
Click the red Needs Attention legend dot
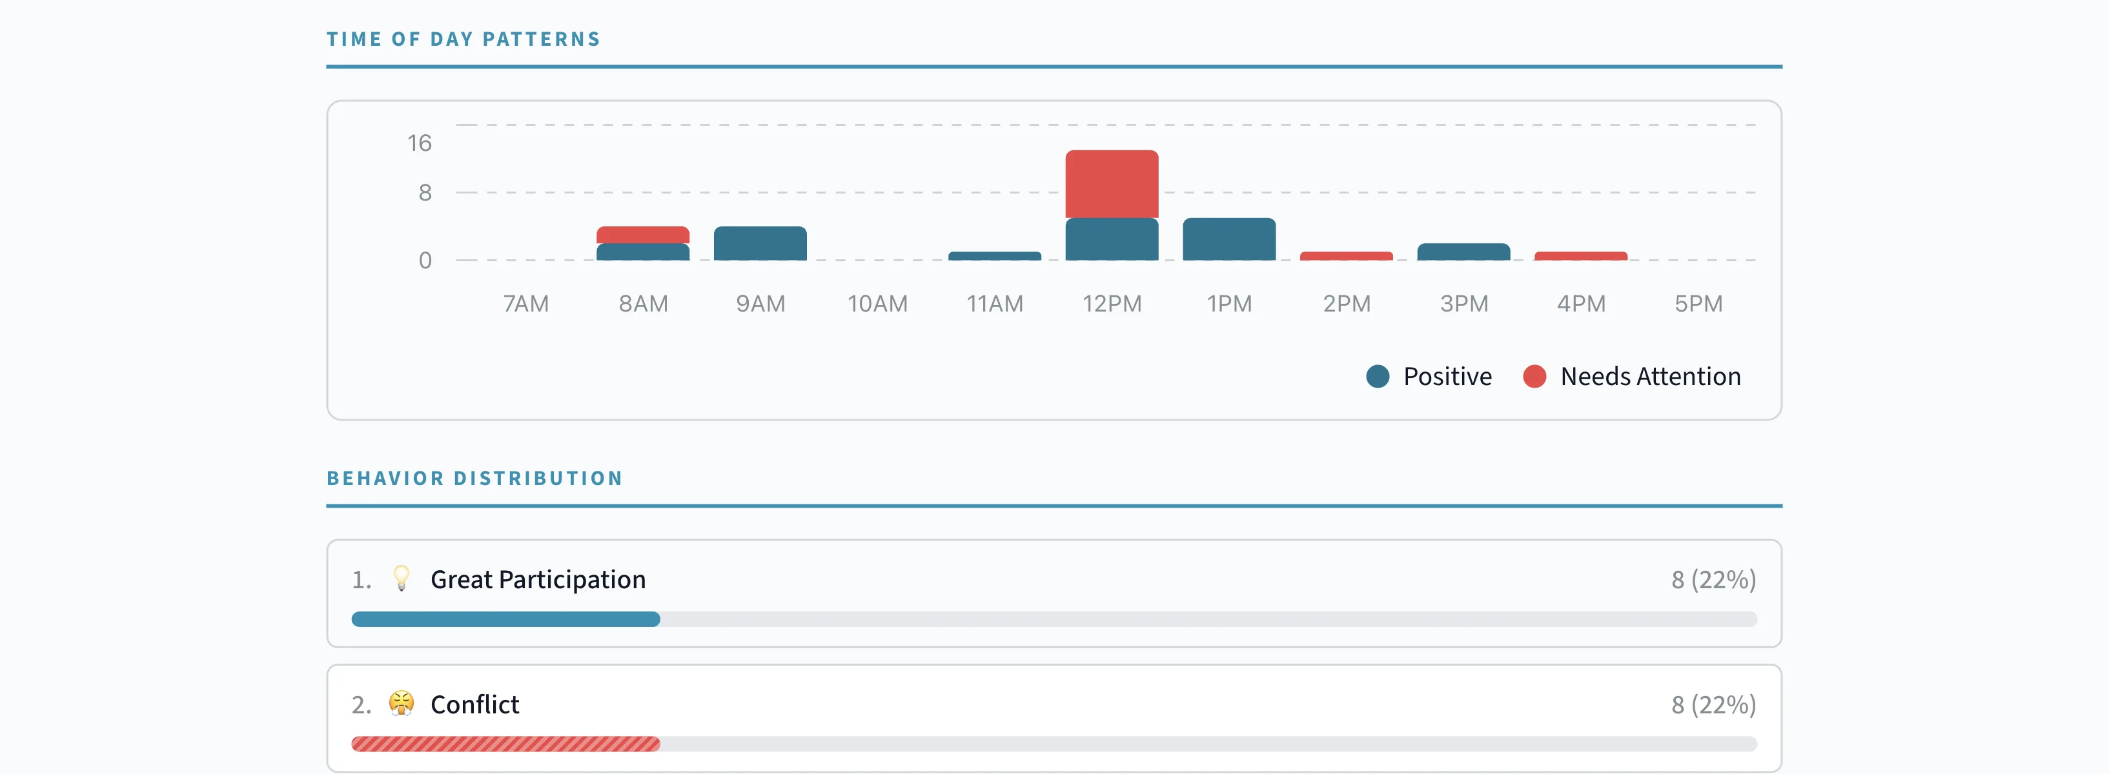[x=1534, y=377]
